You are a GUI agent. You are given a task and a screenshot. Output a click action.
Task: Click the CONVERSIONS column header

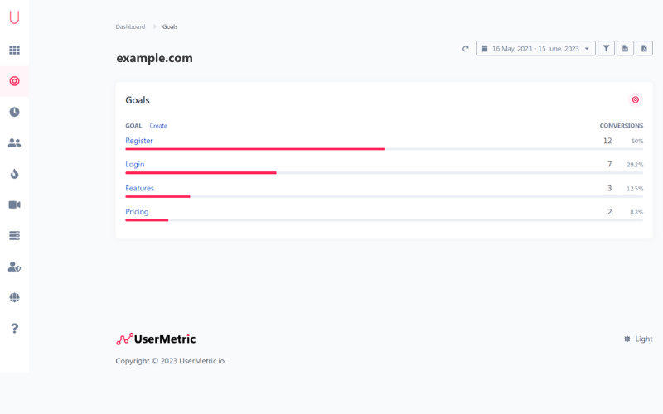[621, 126]
